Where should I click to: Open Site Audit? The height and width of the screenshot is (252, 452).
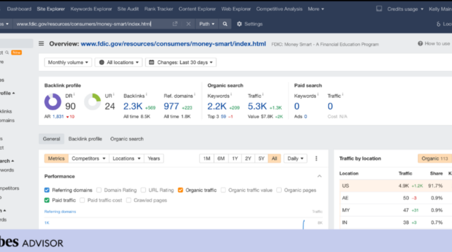point(128,9)
